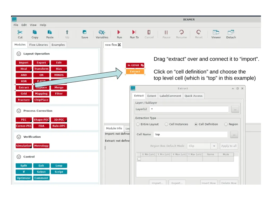This screenshot has width=272, height=204.
Task: Click into the Layer(s) input field
Action: 189,109
